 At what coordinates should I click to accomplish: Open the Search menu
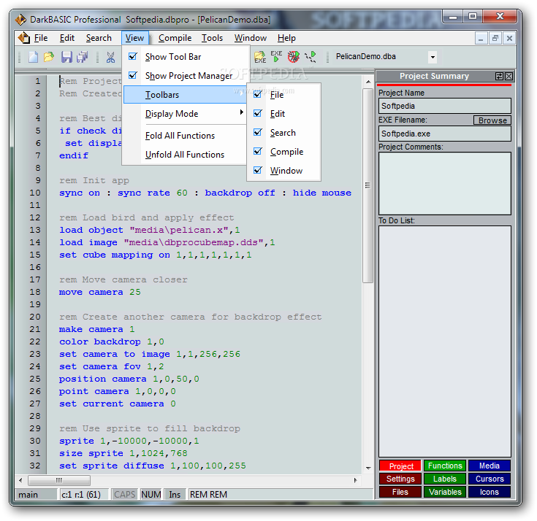(99, 38)
